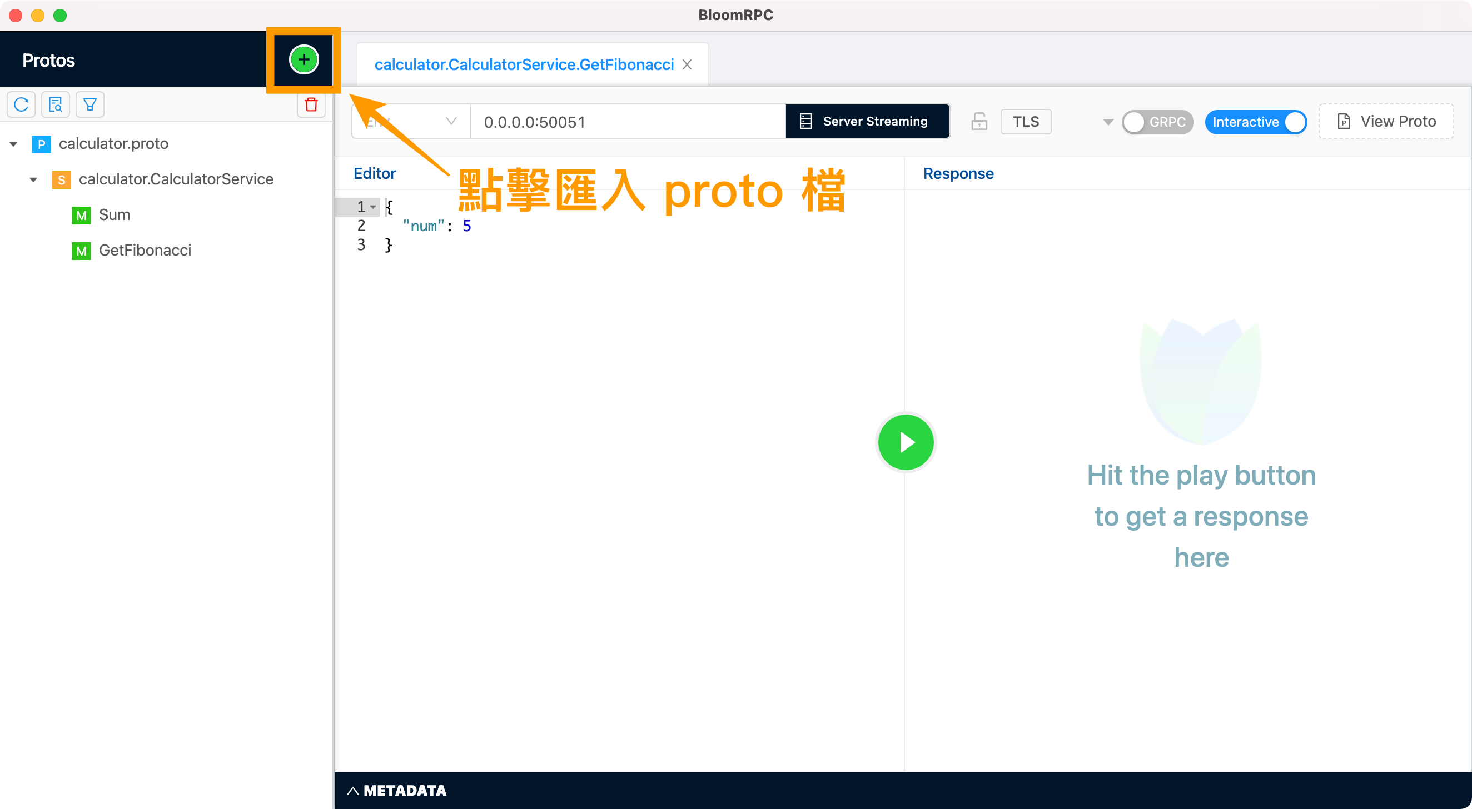Close the GetFibonacci request tab

[687, 64]
